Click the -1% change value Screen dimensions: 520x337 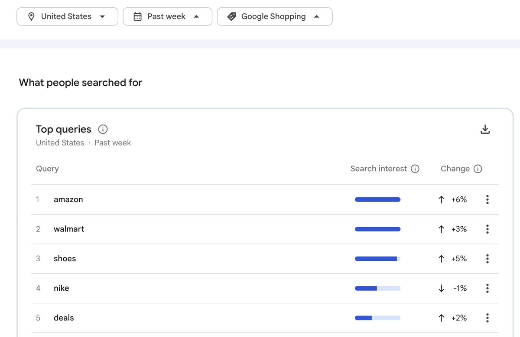(x=460, y=288)
